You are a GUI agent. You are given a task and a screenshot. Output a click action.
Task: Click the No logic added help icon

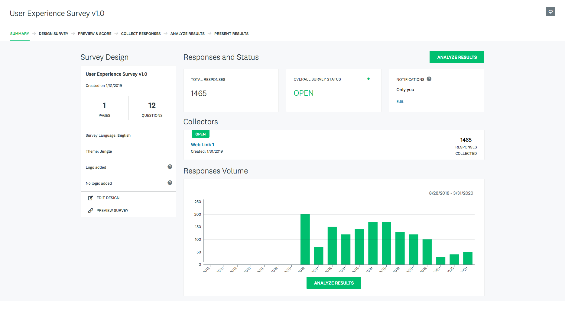(x=170, y=183)
